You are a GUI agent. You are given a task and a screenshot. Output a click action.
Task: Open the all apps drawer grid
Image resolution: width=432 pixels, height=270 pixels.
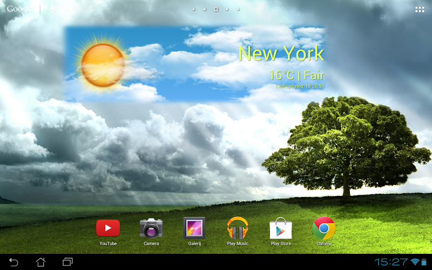(x=420, y=10)
